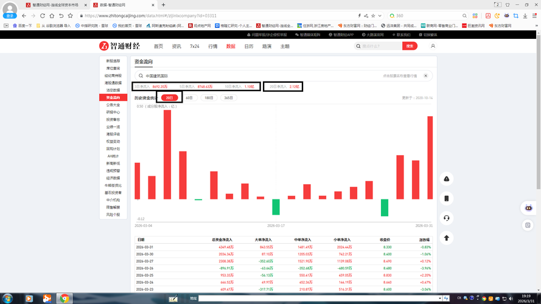Open the browser main menu icon

coord(534,16)
